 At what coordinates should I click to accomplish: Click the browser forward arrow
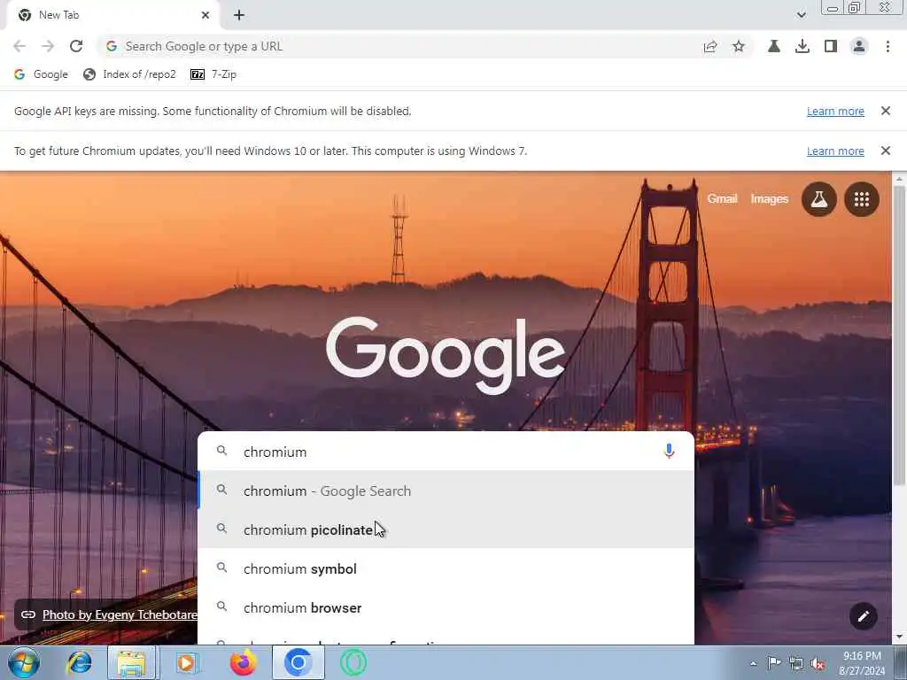[48, 46]
